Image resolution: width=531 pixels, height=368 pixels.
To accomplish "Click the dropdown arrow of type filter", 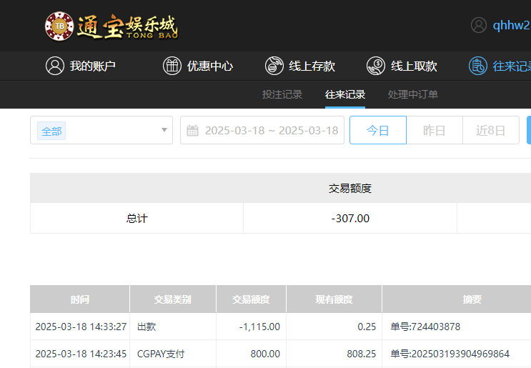I will 164,130.
